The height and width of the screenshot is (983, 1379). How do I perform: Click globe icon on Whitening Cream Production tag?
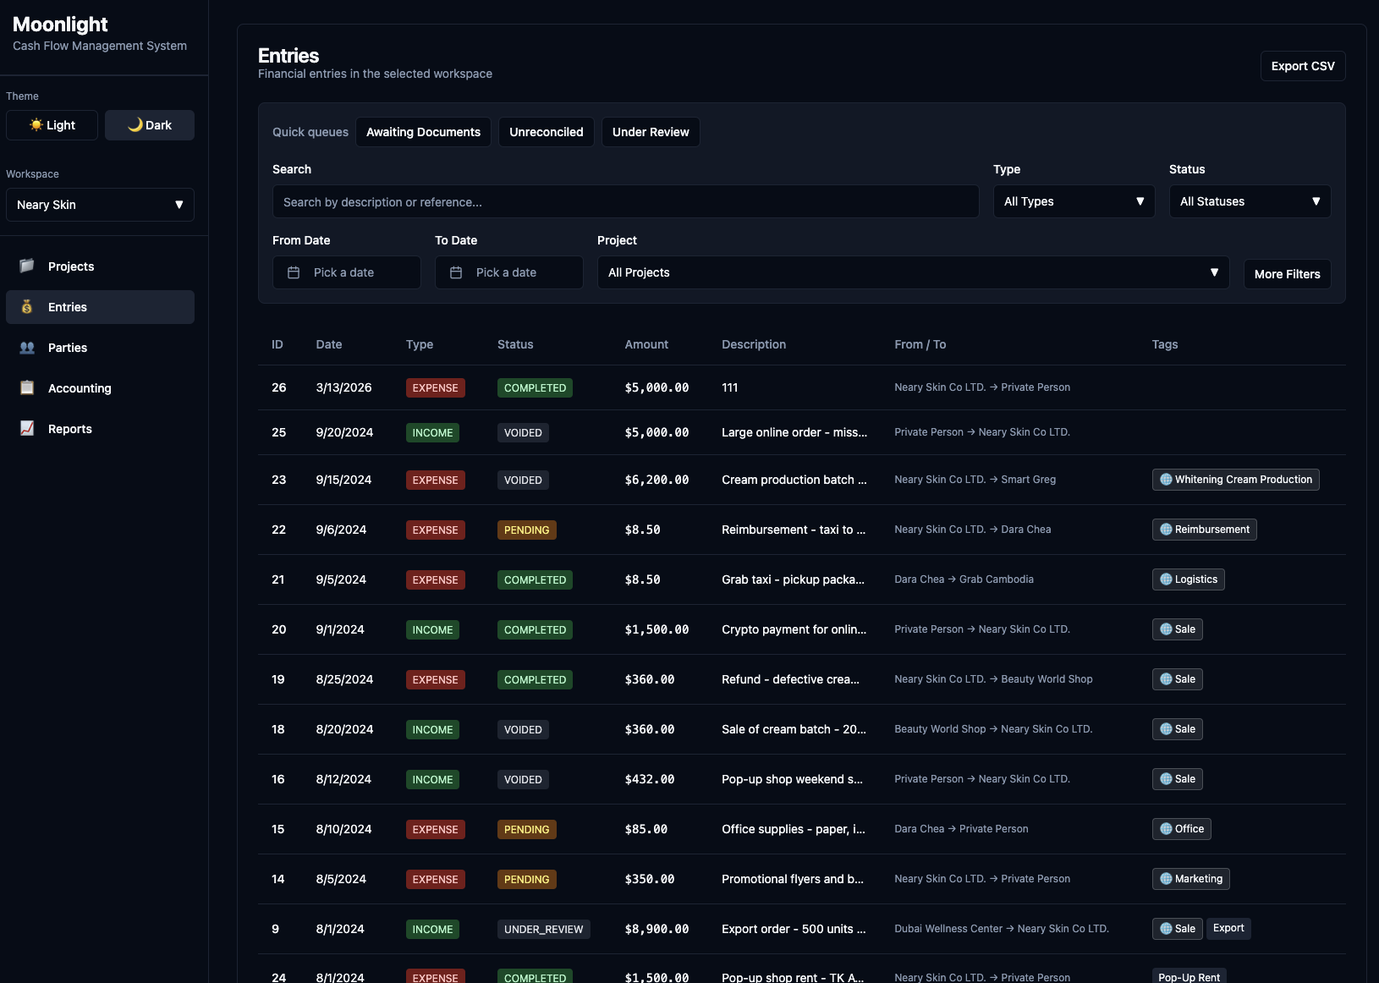[1166, 480]
